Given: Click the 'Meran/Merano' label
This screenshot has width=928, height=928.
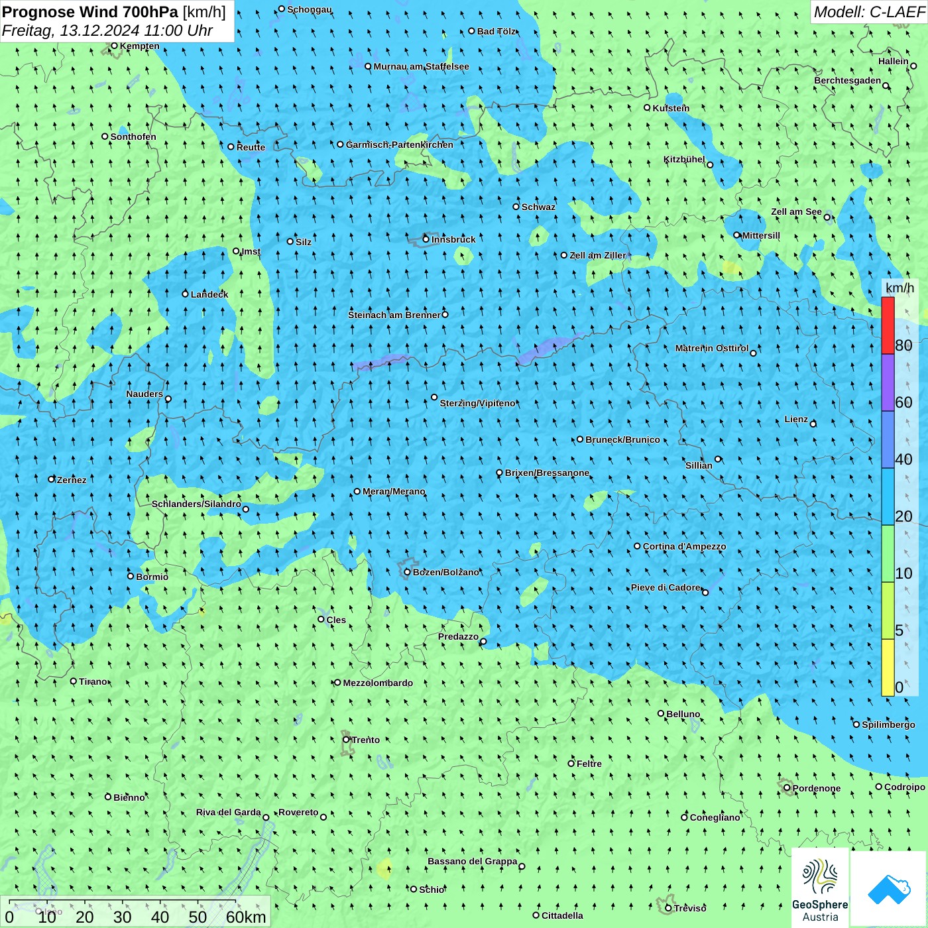Looking at the screenshot, I should point(394,491).
